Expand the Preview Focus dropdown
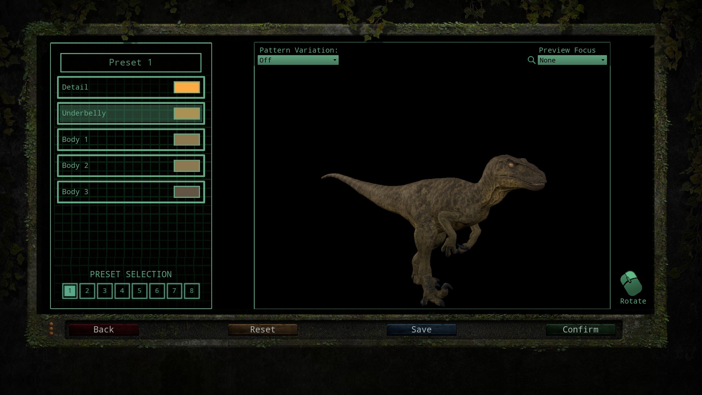The image size is (702, 395). click(x=572, y=60)
